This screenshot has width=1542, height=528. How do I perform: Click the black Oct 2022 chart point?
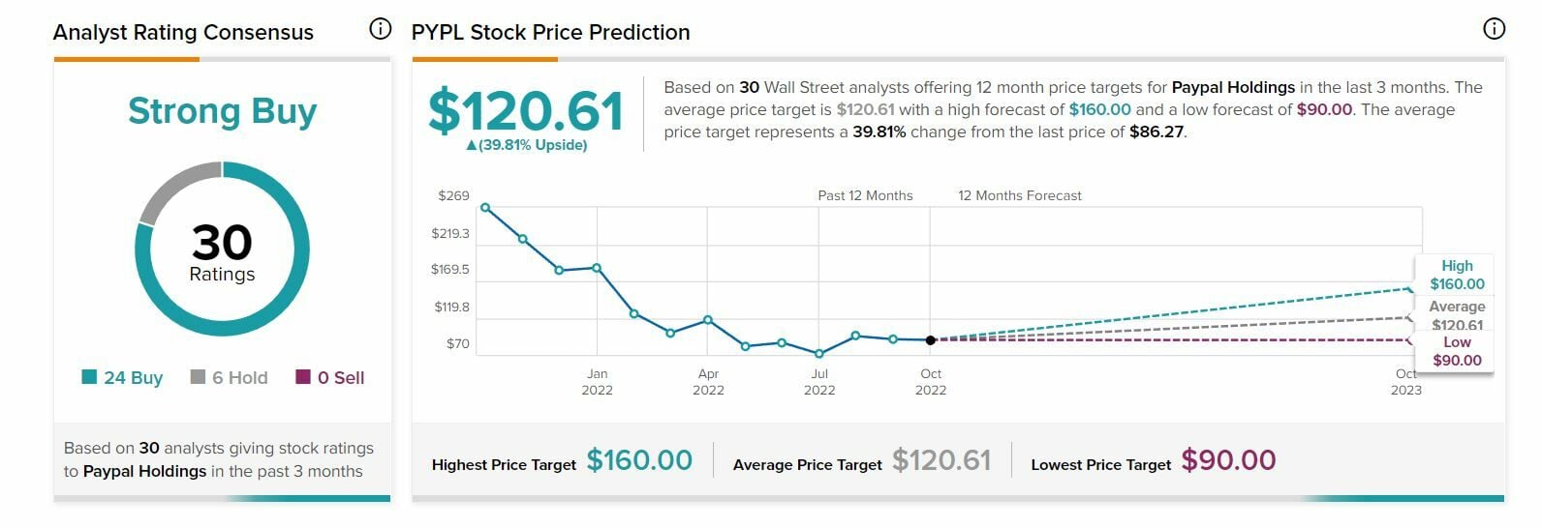coord(930,340)
